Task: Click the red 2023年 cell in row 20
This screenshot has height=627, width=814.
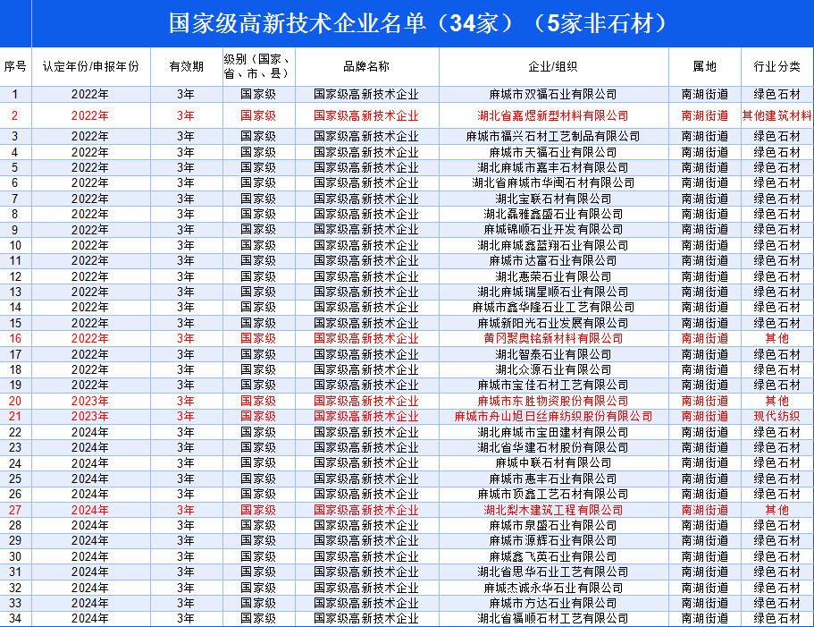Action: point(91,401)
